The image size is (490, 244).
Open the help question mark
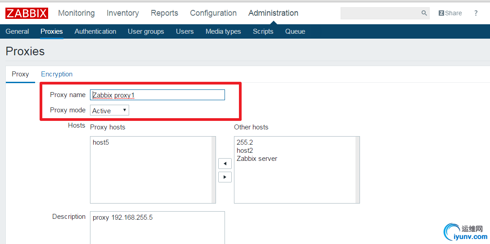coord(476,13)
